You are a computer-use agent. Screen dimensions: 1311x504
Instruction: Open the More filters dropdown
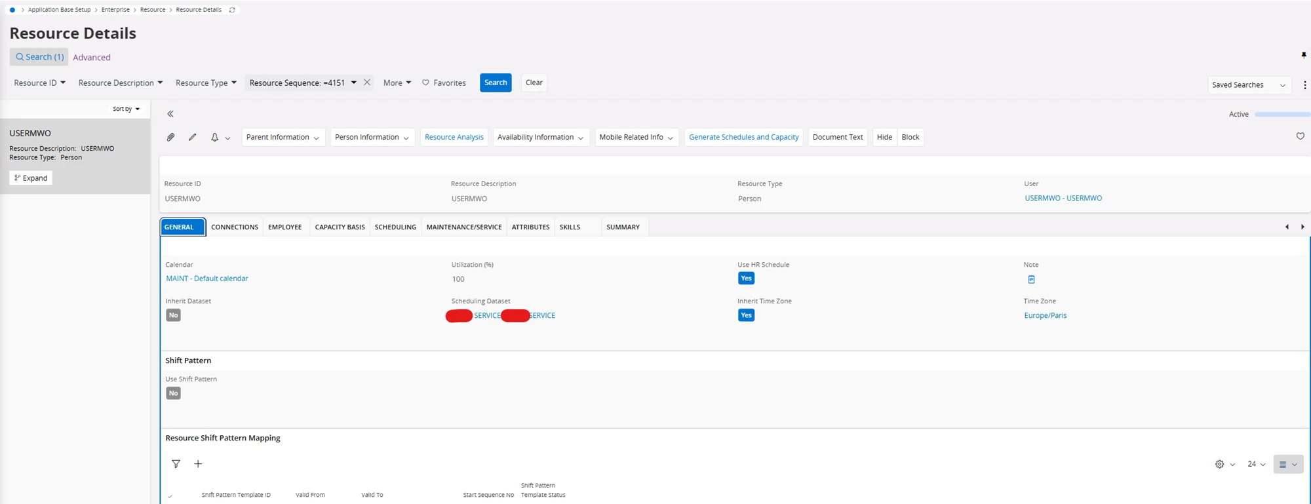click(397, 83)
